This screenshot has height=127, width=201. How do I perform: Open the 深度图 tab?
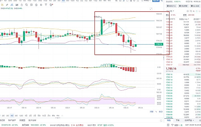(x=22, y=120)
